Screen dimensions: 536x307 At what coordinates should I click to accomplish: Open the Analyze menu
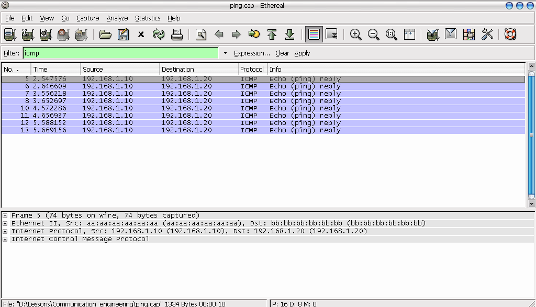click(117, 18)
